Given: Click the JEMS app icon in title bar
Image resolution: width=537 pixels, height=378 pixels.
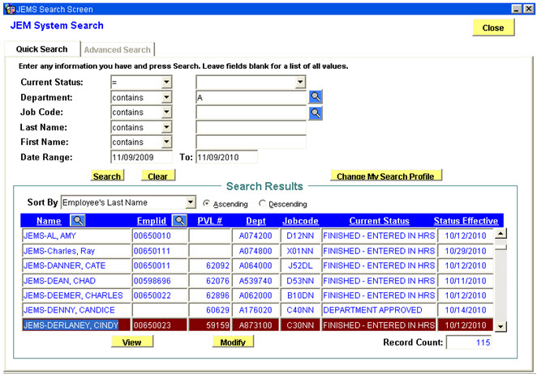Looking at the screenshot, I should tap(10, 9).
